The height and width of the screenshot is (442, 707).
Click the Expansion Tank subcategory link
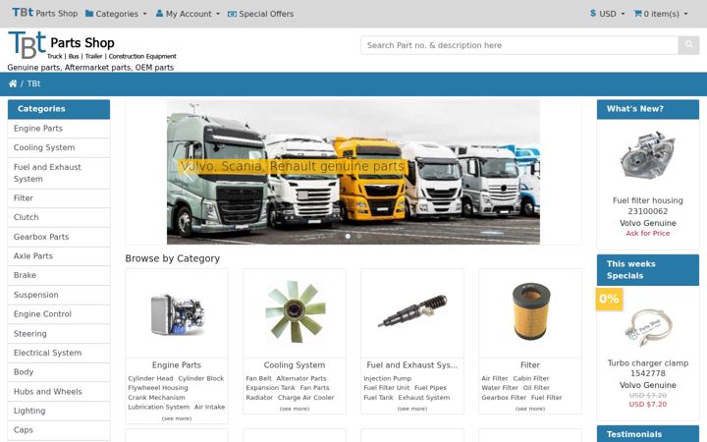pyautogui.click(x=271, y=388)
